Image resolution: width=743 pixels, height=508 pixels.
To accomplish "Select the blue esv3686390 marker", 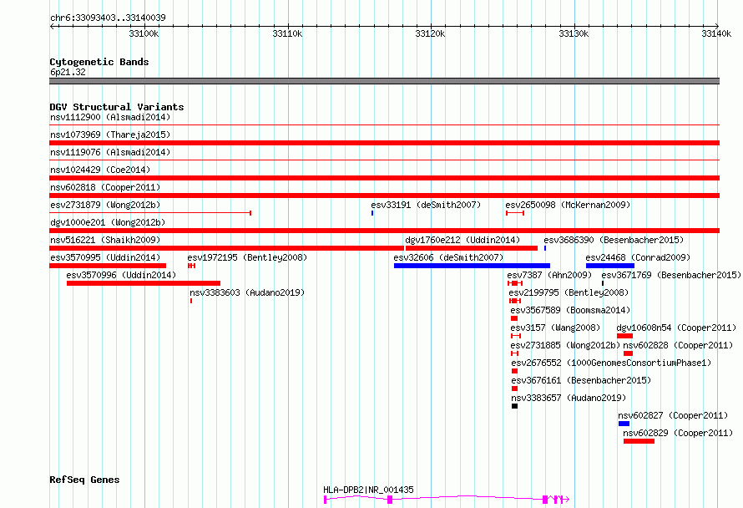I will click(x=545, y=248).
